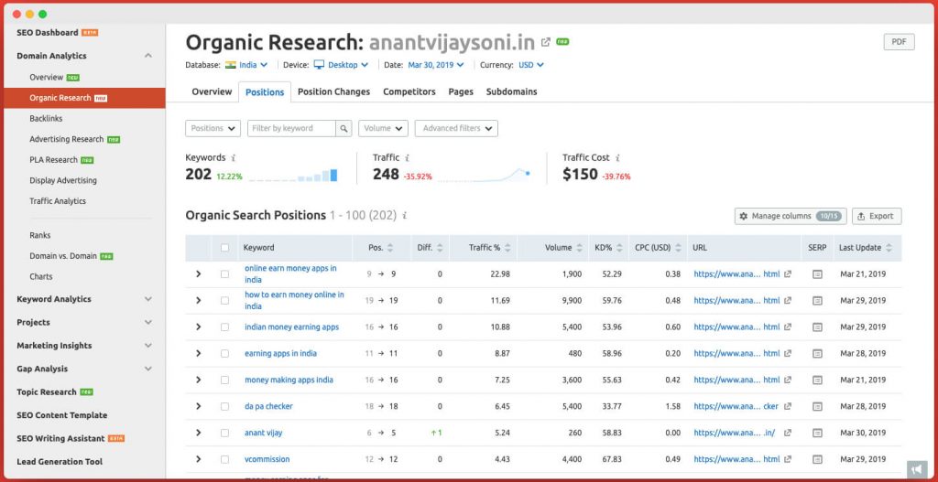Collapse the Domain Analytics sidebar section

(x=148, y=56)
